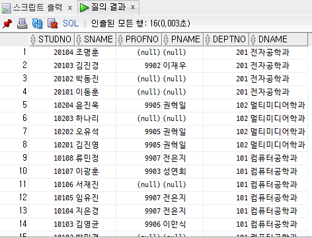312x238 pixels.
Task: Click sort arrows icon on PROFNO header
Action: click(120, 40)
